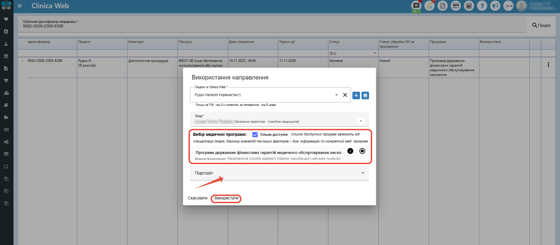The height and width of the screenshot is (245, 560).
Task: Clear the selected patient with X
Action: [x=345, y=95]
